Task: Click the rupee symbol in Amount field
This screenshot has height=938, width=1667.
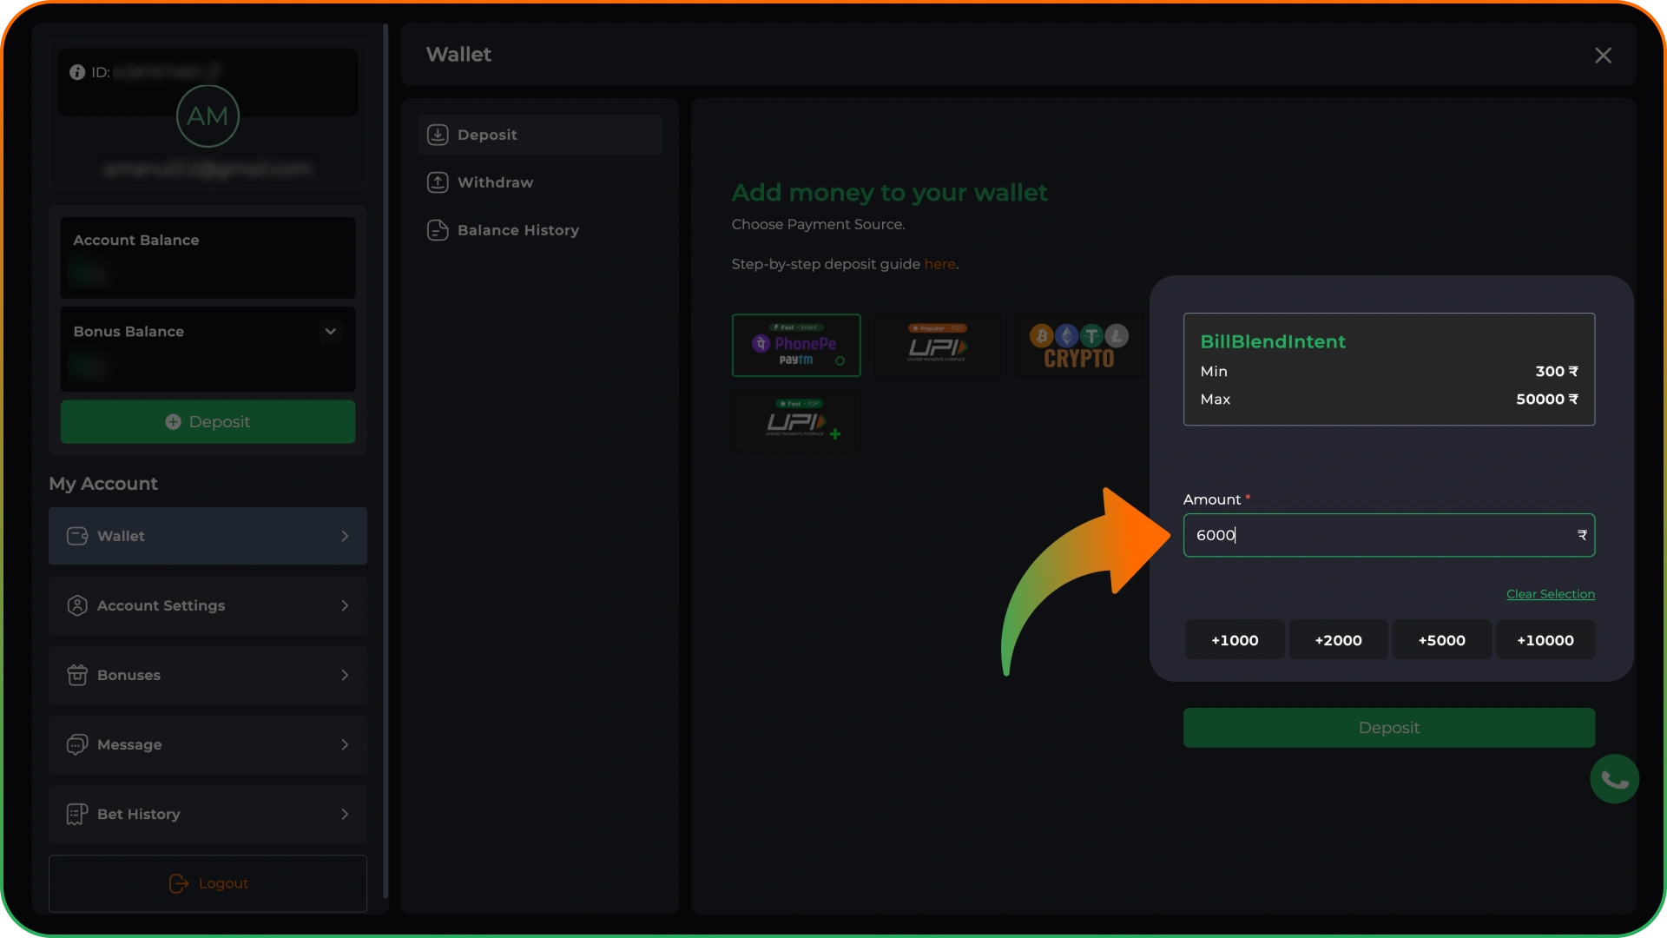Action: tap(1582, 535)
